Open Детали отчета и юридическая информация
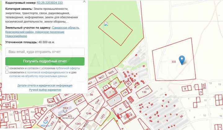Viewport: 223px width, 130px height. tap(45, 86)
